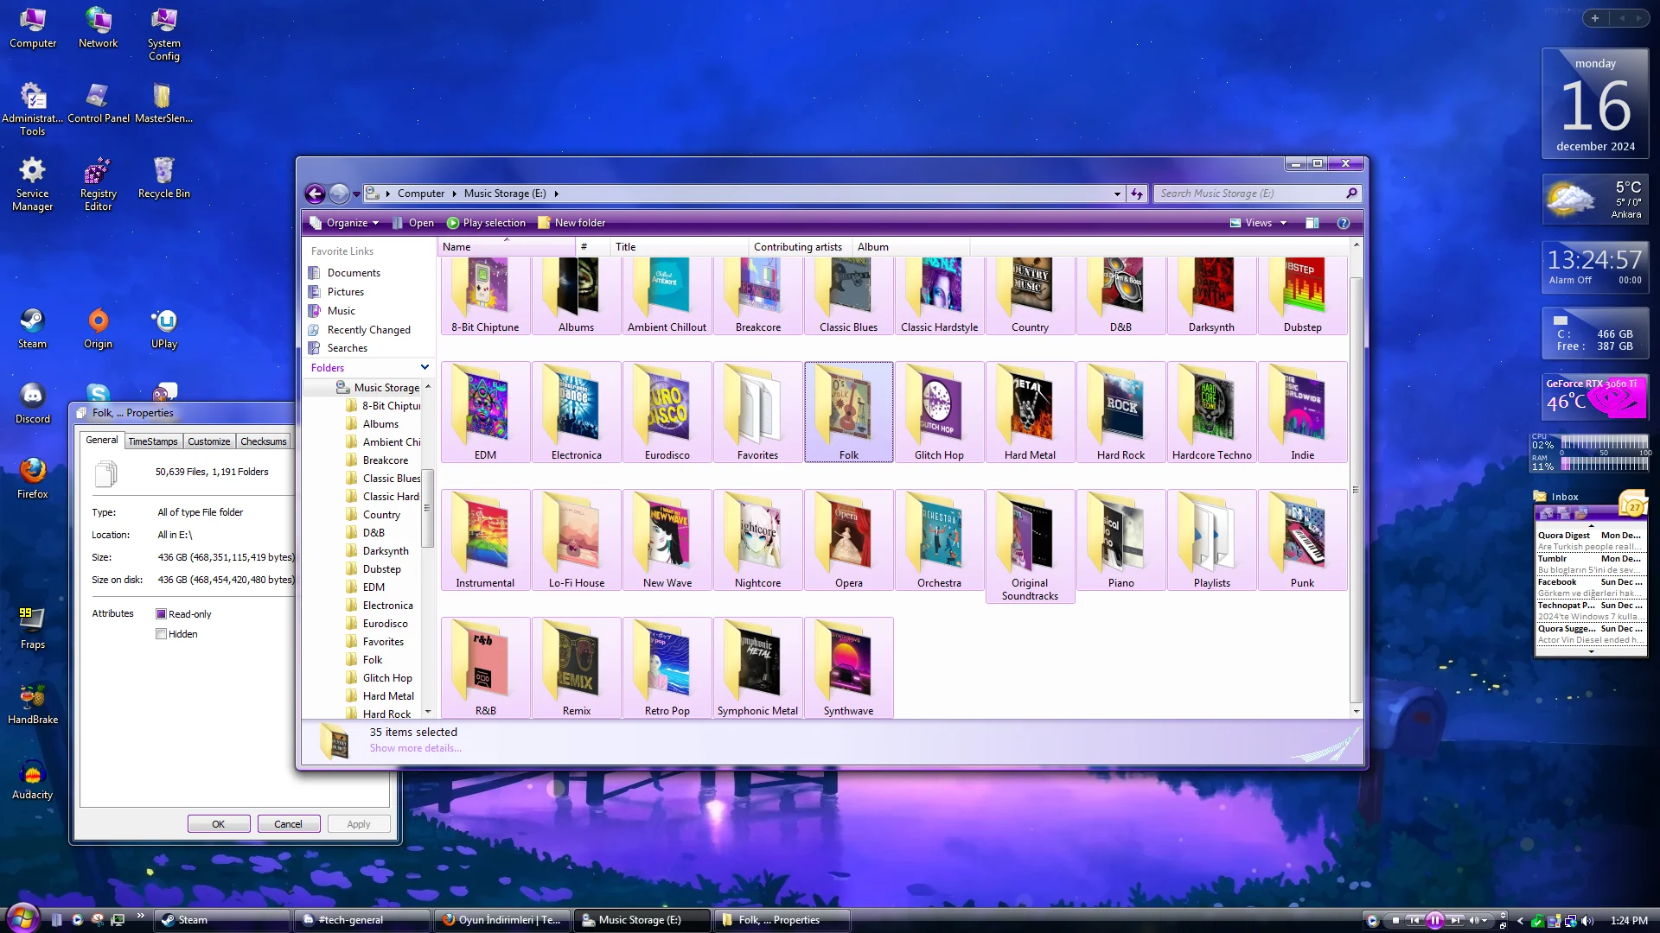This screenshot has height=933, width=1660.
Task: Open Documents in Favorite Links
Action: click(x=354, y=273)
